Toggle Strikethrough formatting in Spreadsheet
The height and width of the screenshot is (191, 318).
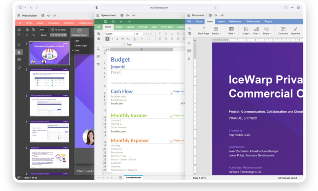122,39
